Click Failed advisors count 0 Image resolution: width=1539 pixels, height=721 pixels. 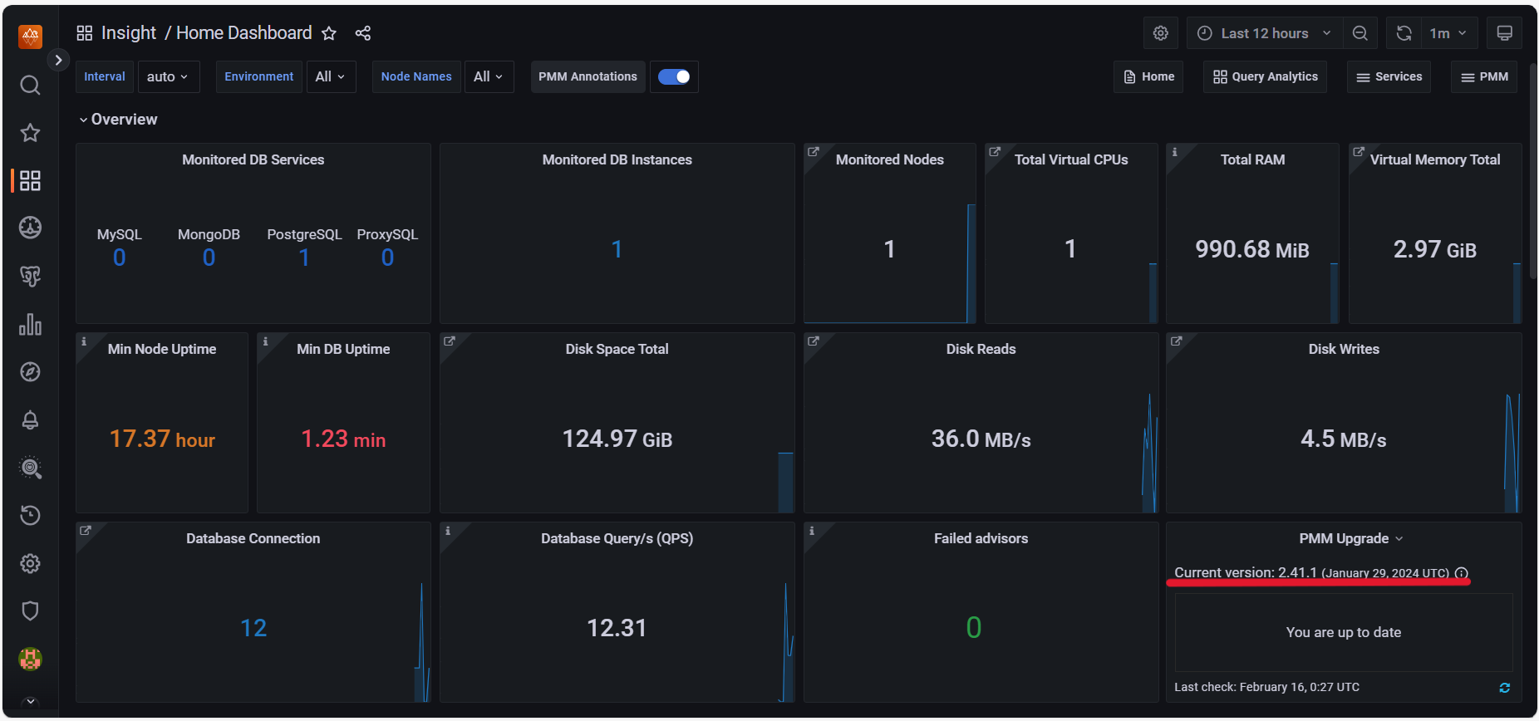click(x=974, y=627)
